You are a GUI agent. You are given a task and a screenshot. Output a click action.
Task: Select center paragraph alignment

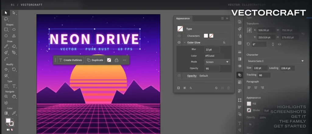[256, 88]
